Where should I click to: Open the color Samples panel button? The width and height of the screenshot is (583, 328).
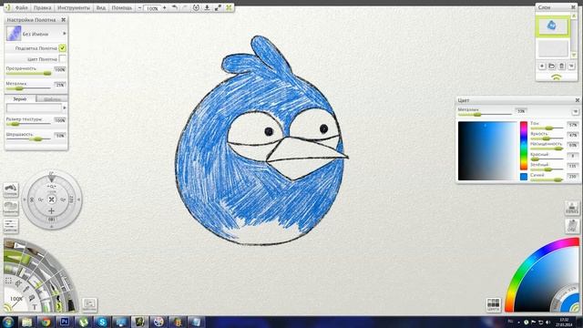point(494,305)
